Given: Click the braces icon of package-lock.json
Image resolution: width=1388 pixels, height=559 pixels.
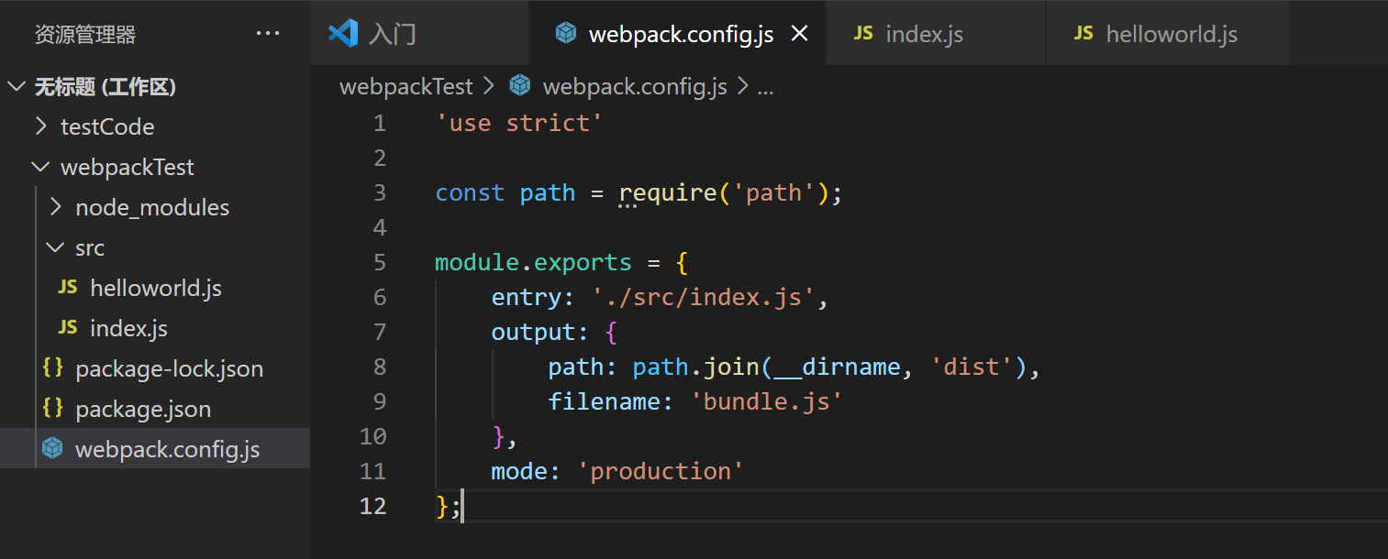Looking at the screenshot, I should click(x=53, y=367).
